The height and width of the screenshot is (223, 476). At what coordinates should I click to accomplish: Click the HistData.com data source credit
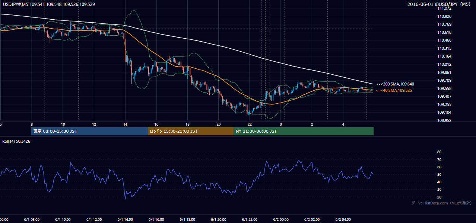pyautogui.click(x=441, y=203)
